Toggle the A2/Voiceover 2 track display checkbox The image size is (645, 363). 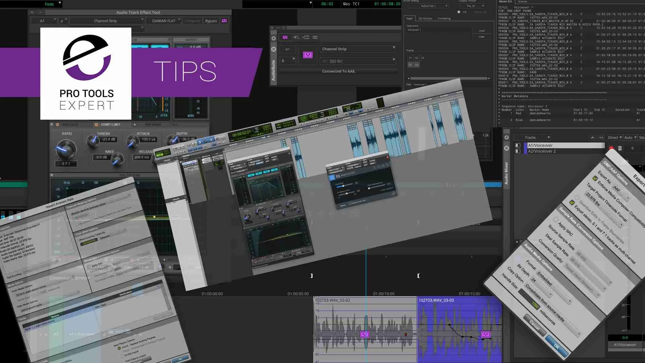(518, 151)
